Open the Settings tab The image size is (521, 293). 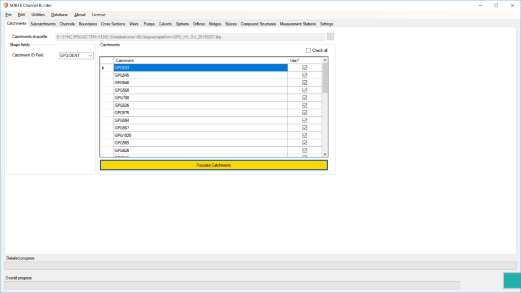[326, 24]
